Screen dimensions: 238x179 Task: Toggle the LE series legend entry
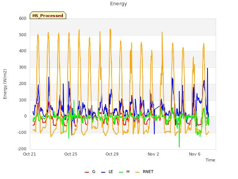tap(107, 172)
